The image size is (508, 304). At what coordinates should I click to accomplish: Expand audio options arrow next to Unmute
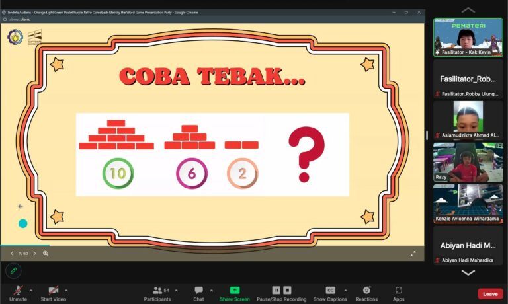coord(30,290)
